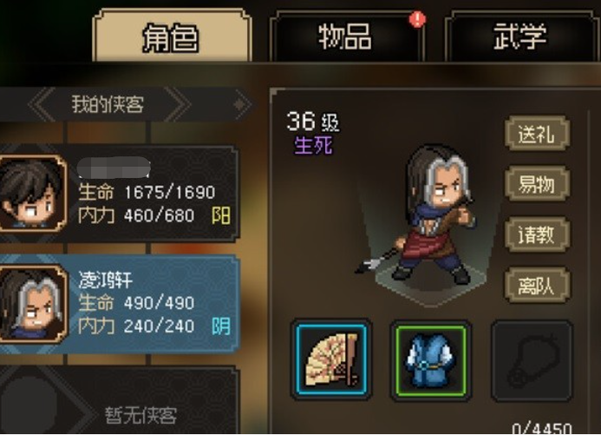Switch to previous group with left chevron

pos(42,104)
